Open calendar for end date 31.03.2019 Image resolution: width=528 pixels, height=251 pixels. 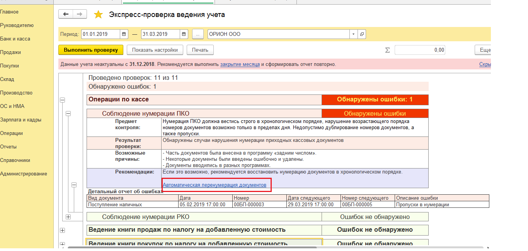point(184,34)
